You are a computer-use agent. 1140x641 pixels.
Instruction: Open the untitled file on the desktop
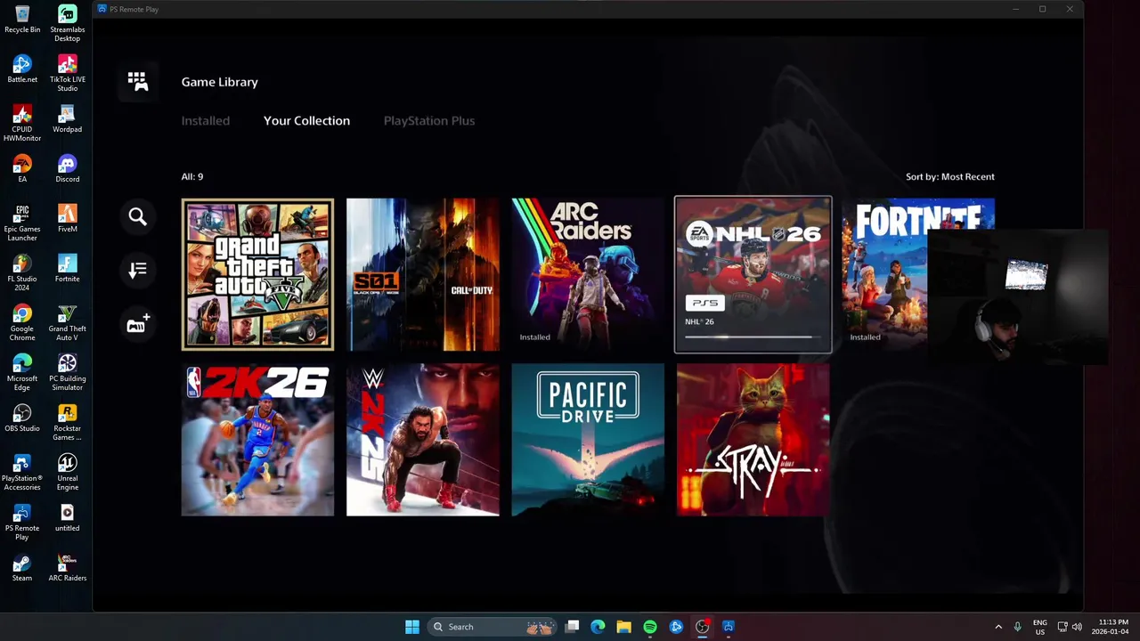[67, 518]
